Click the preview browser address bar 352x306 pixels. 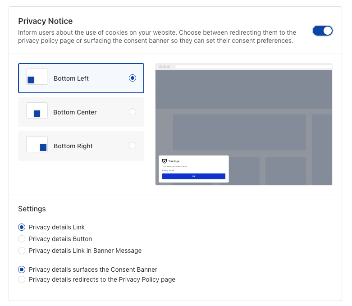pos(253,67)
